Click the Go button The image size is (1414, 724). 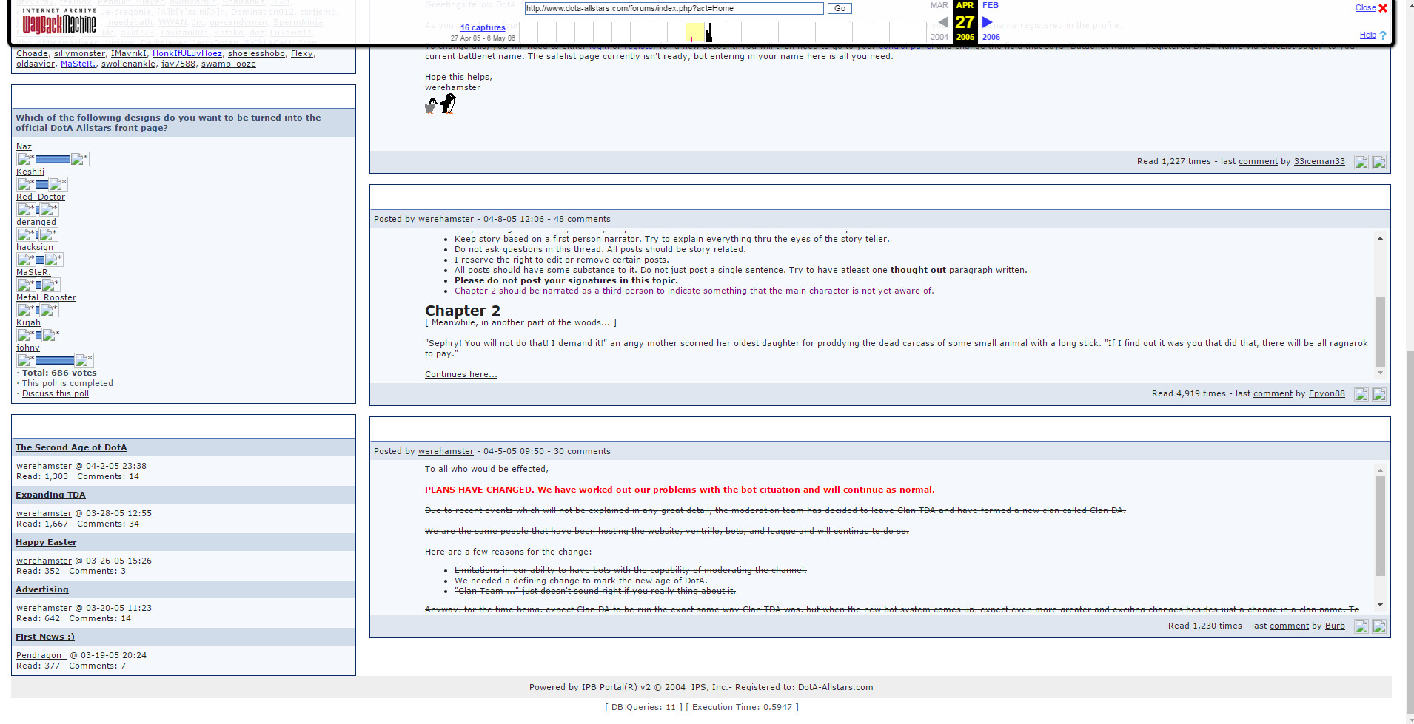(x=840, y=8)
